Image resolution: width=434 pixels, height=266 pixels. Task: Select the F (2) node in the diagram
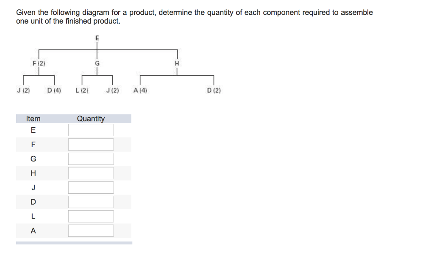coord(39,63)
